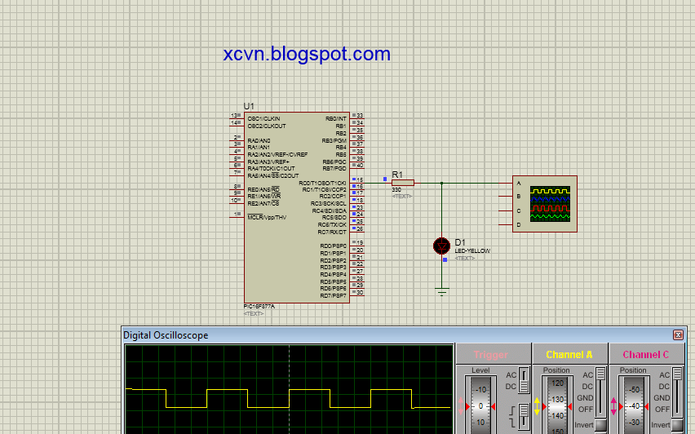Click the RC0/T1OSO/T1CKI pin label
Screen dimensions: 695x434
click(322, 183)
